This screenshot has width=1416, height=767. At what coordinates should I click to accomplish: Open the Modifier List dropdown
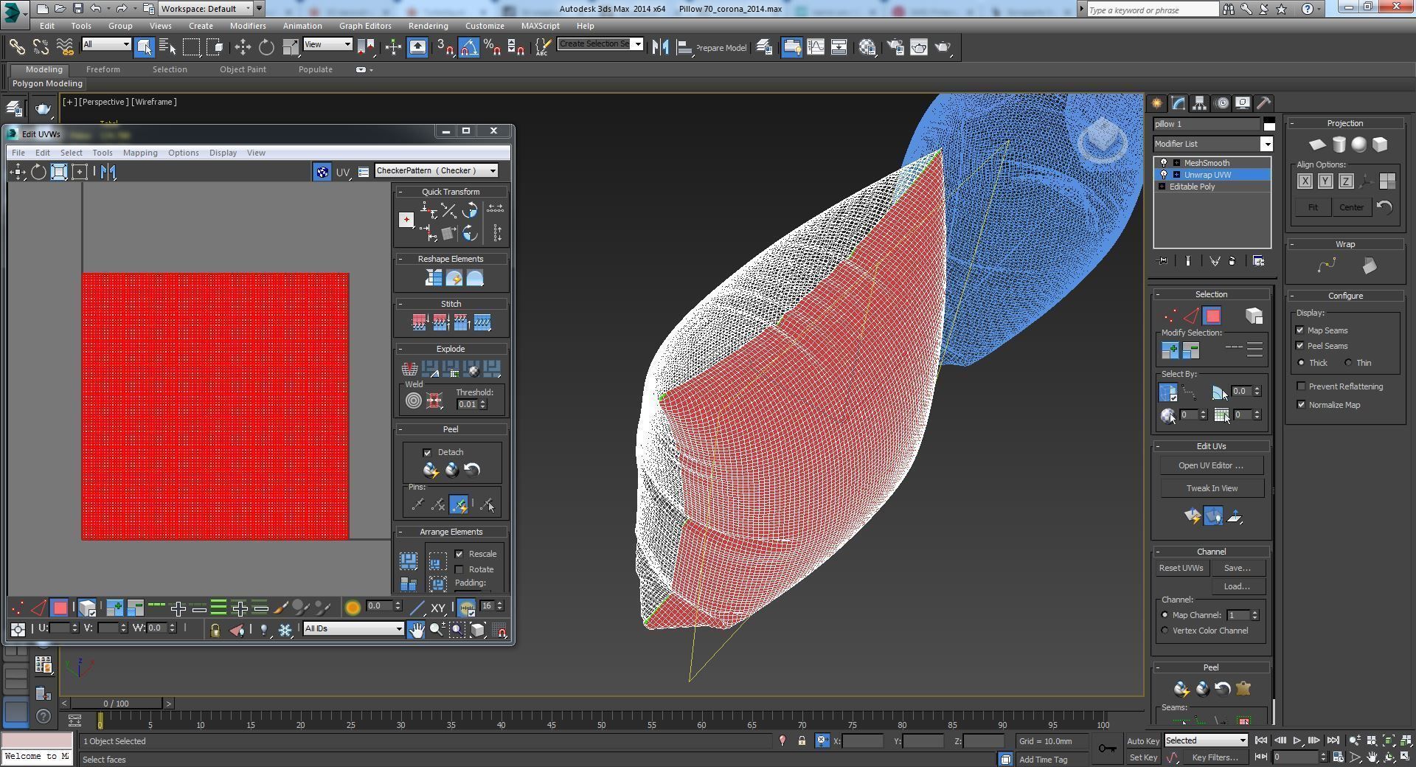(1213, 144)
